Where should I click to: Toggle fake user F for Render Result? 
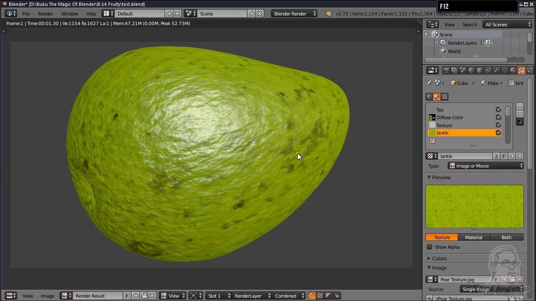127,296
